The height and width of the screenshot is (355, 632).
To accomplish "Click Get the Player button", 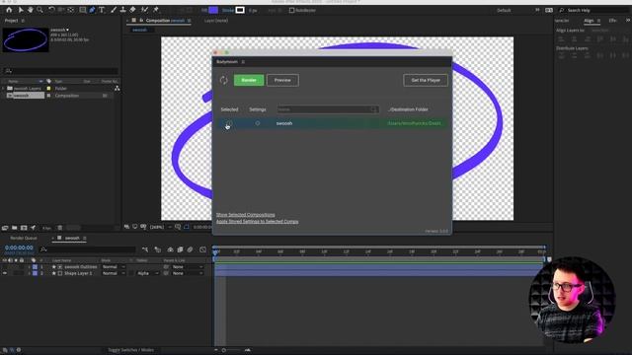I will (426, 80).
